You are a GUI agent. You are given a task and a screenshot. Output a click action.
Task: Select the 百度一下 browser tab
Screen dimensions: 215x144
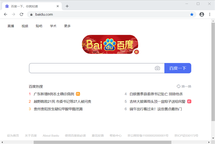click(x=32, y=6)
